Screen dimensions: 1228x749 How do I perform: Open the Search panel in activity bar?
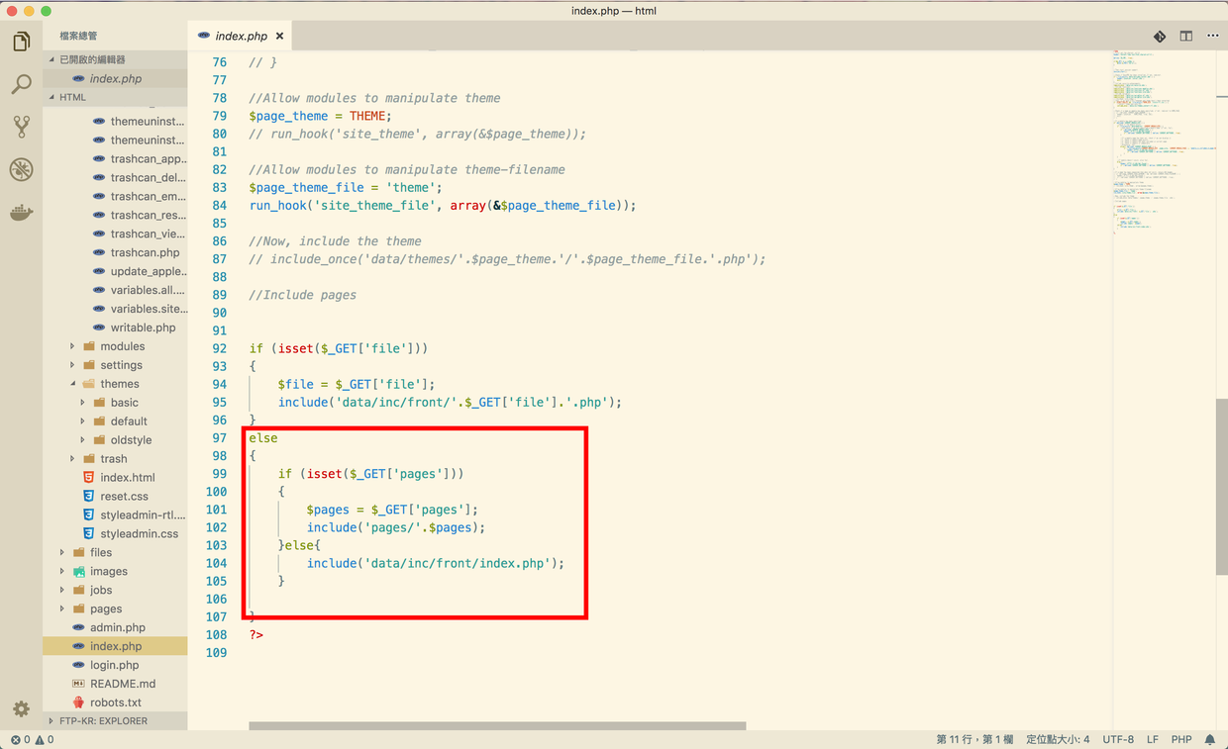tap(21, 85)
